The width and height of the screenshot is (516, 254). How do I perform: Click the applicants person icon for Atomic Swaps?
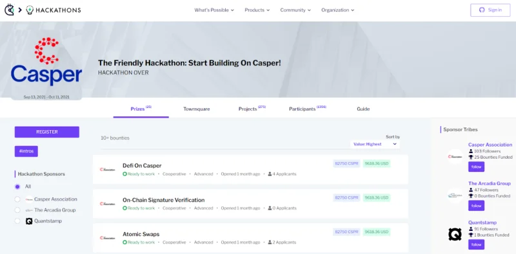pyautogui.click(x=270, y=242)
